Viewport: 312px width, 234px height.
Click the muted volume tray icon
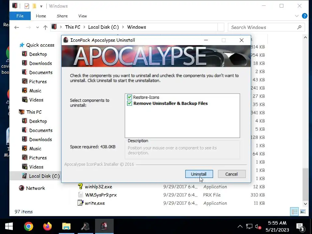[258, 226]
